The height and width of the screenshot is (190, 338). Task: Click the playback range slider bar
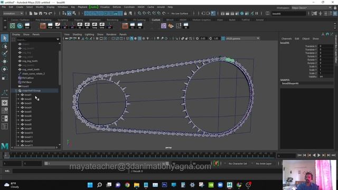pos(107,164)
